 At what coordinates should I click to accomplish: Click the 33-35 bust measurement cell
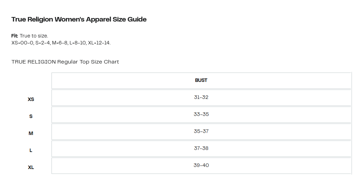[201, 114]
